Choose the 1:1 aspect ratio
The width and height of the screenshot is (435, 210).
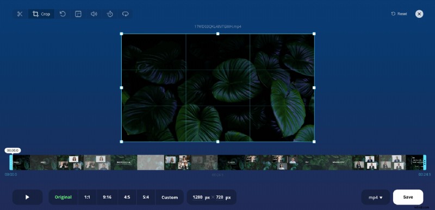(x=87, y=197)
